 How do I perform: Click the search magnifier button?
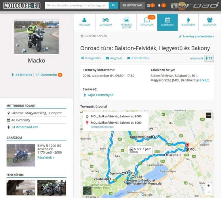coord(113,5)
